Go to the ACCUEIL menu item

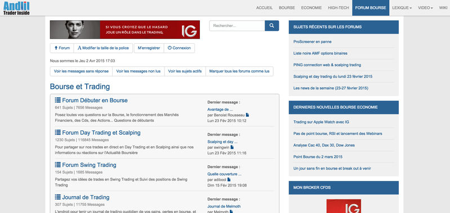pos(264,8)
